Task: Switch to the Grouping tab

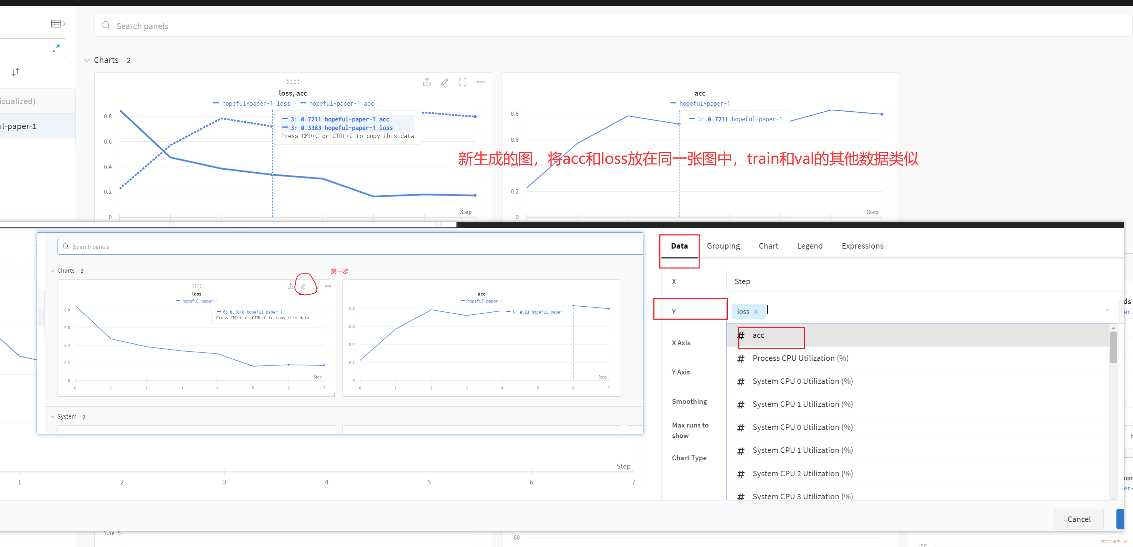Action: pyautogui.click(x=723, y=246)
